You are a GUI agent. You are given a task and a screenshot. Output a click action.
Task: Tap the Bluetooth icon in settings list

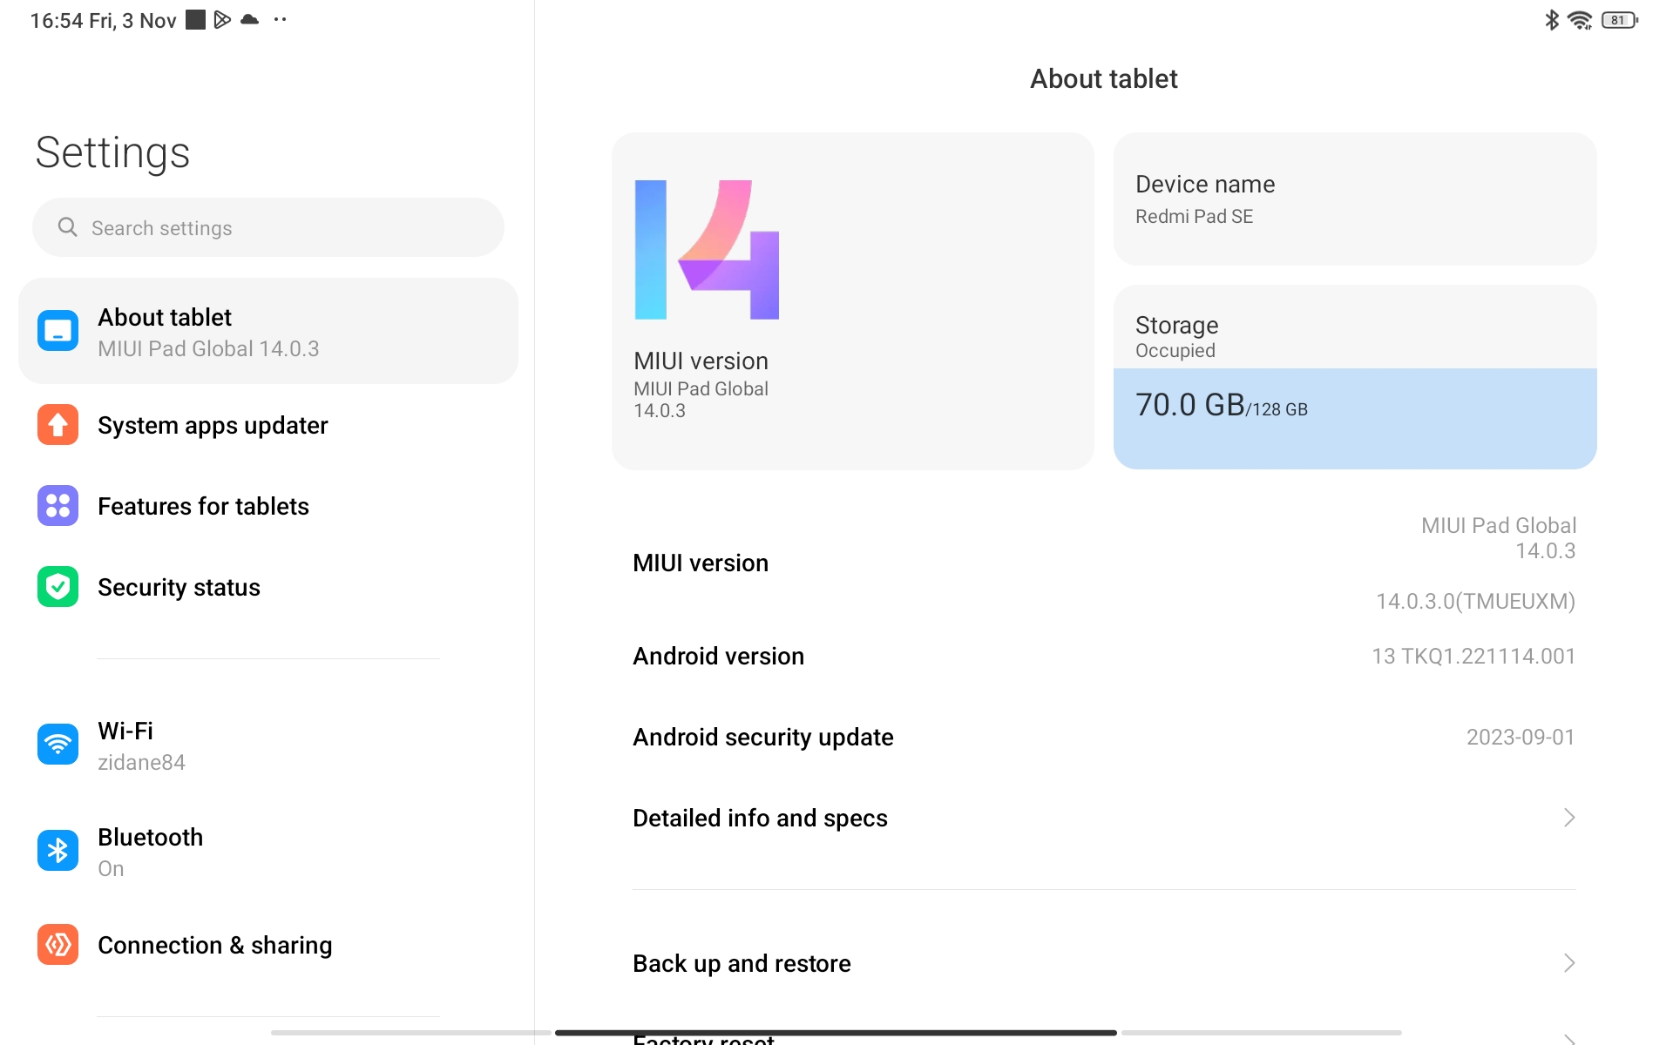coord(58,851)
